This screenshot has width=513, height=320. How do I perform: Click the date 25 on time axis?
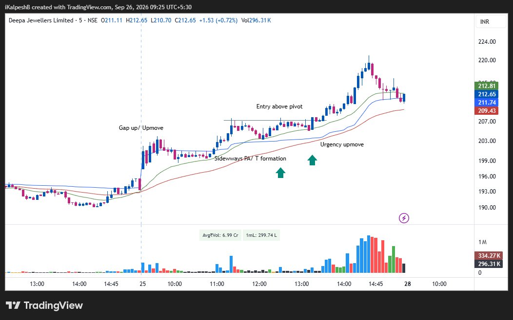143,284
